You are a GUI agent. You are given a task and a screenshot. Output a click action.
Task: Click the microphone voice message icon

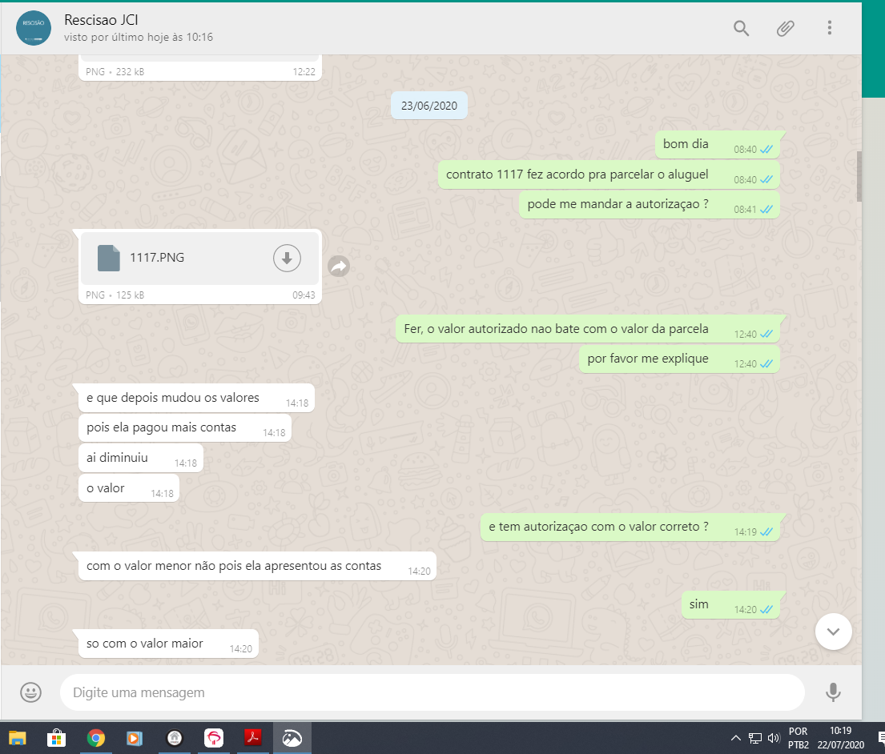point(833,692)
